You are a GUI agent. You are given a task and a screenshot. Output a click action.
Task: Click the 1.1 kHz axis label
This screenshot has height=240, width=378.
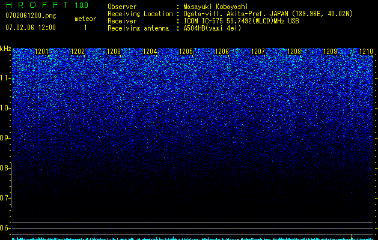pos(5,78)
